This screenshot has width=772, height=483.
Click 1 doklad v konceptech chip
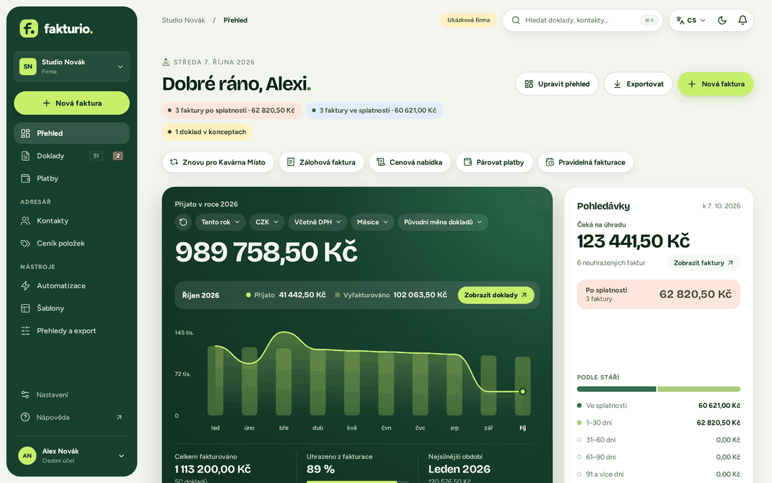click(207, 132)
